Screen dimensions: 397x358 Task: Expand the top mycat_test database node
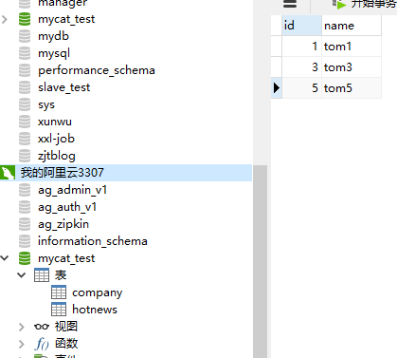pos(5,19)
